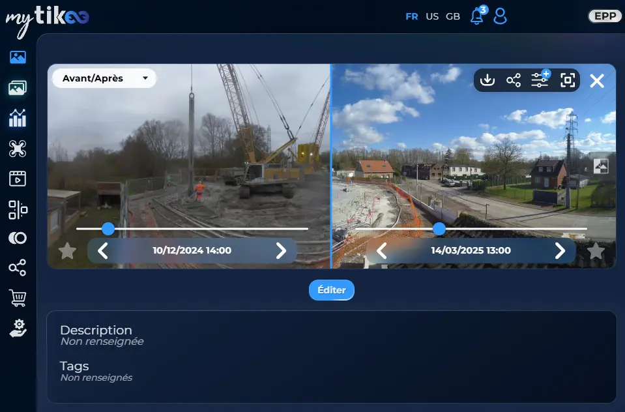
Task: Click Description's 'Non renseignée' text
Action: coord(102,342)
